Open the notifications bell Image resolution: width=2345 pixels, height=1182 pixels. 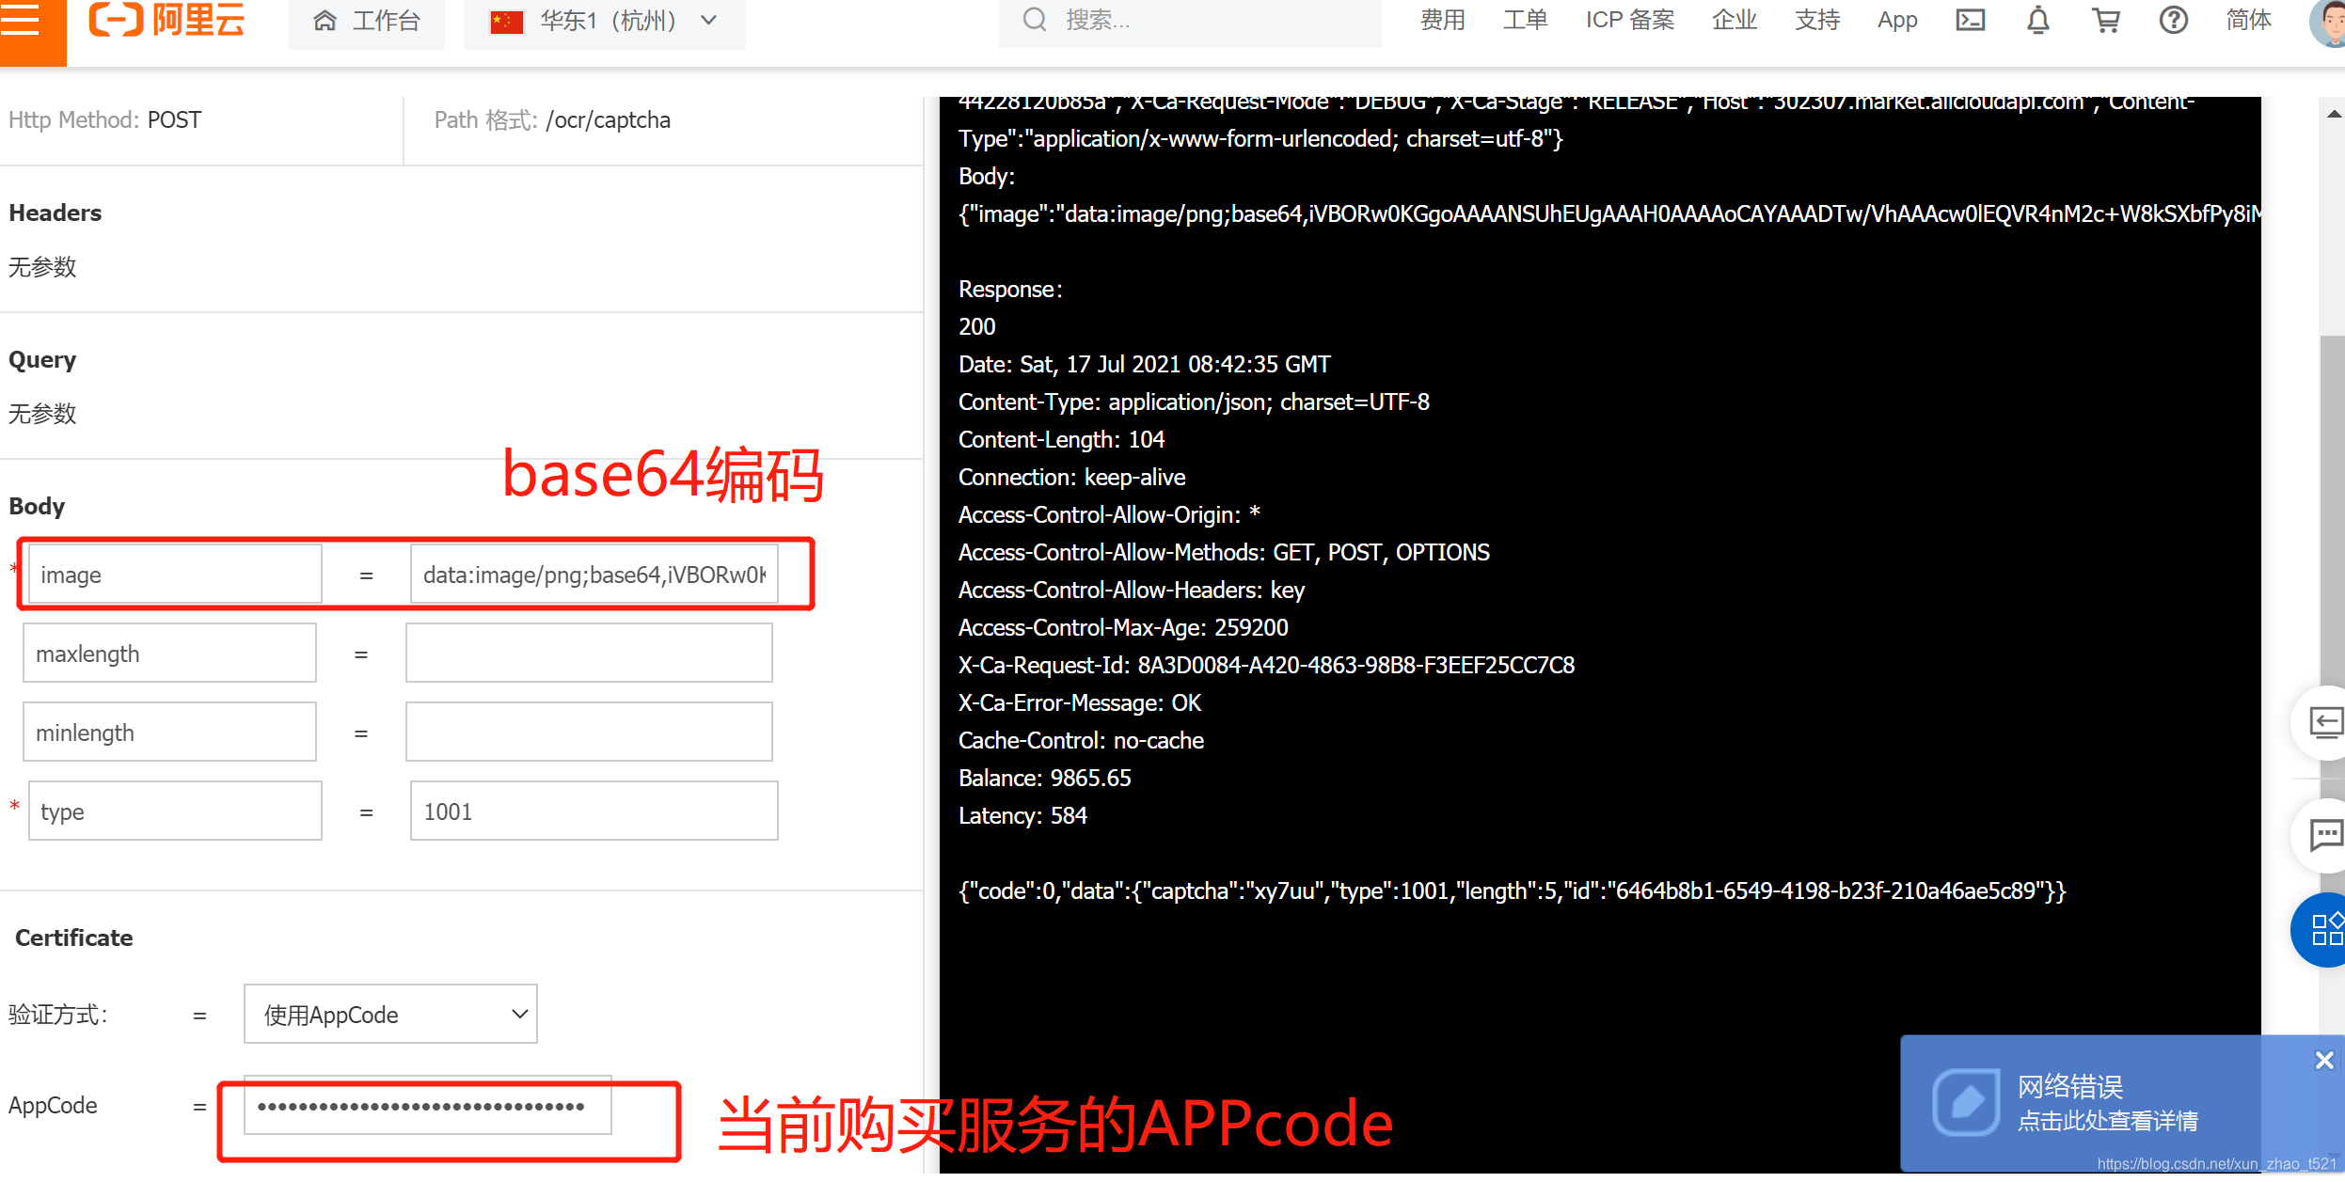pos(2037,21)
